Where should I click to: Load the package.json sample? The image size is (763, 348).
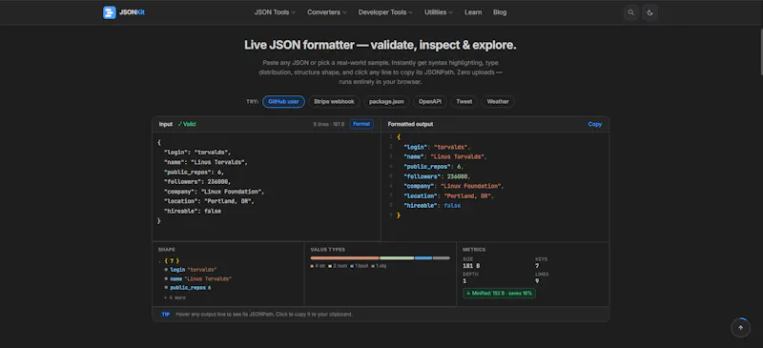click(386, 102)
